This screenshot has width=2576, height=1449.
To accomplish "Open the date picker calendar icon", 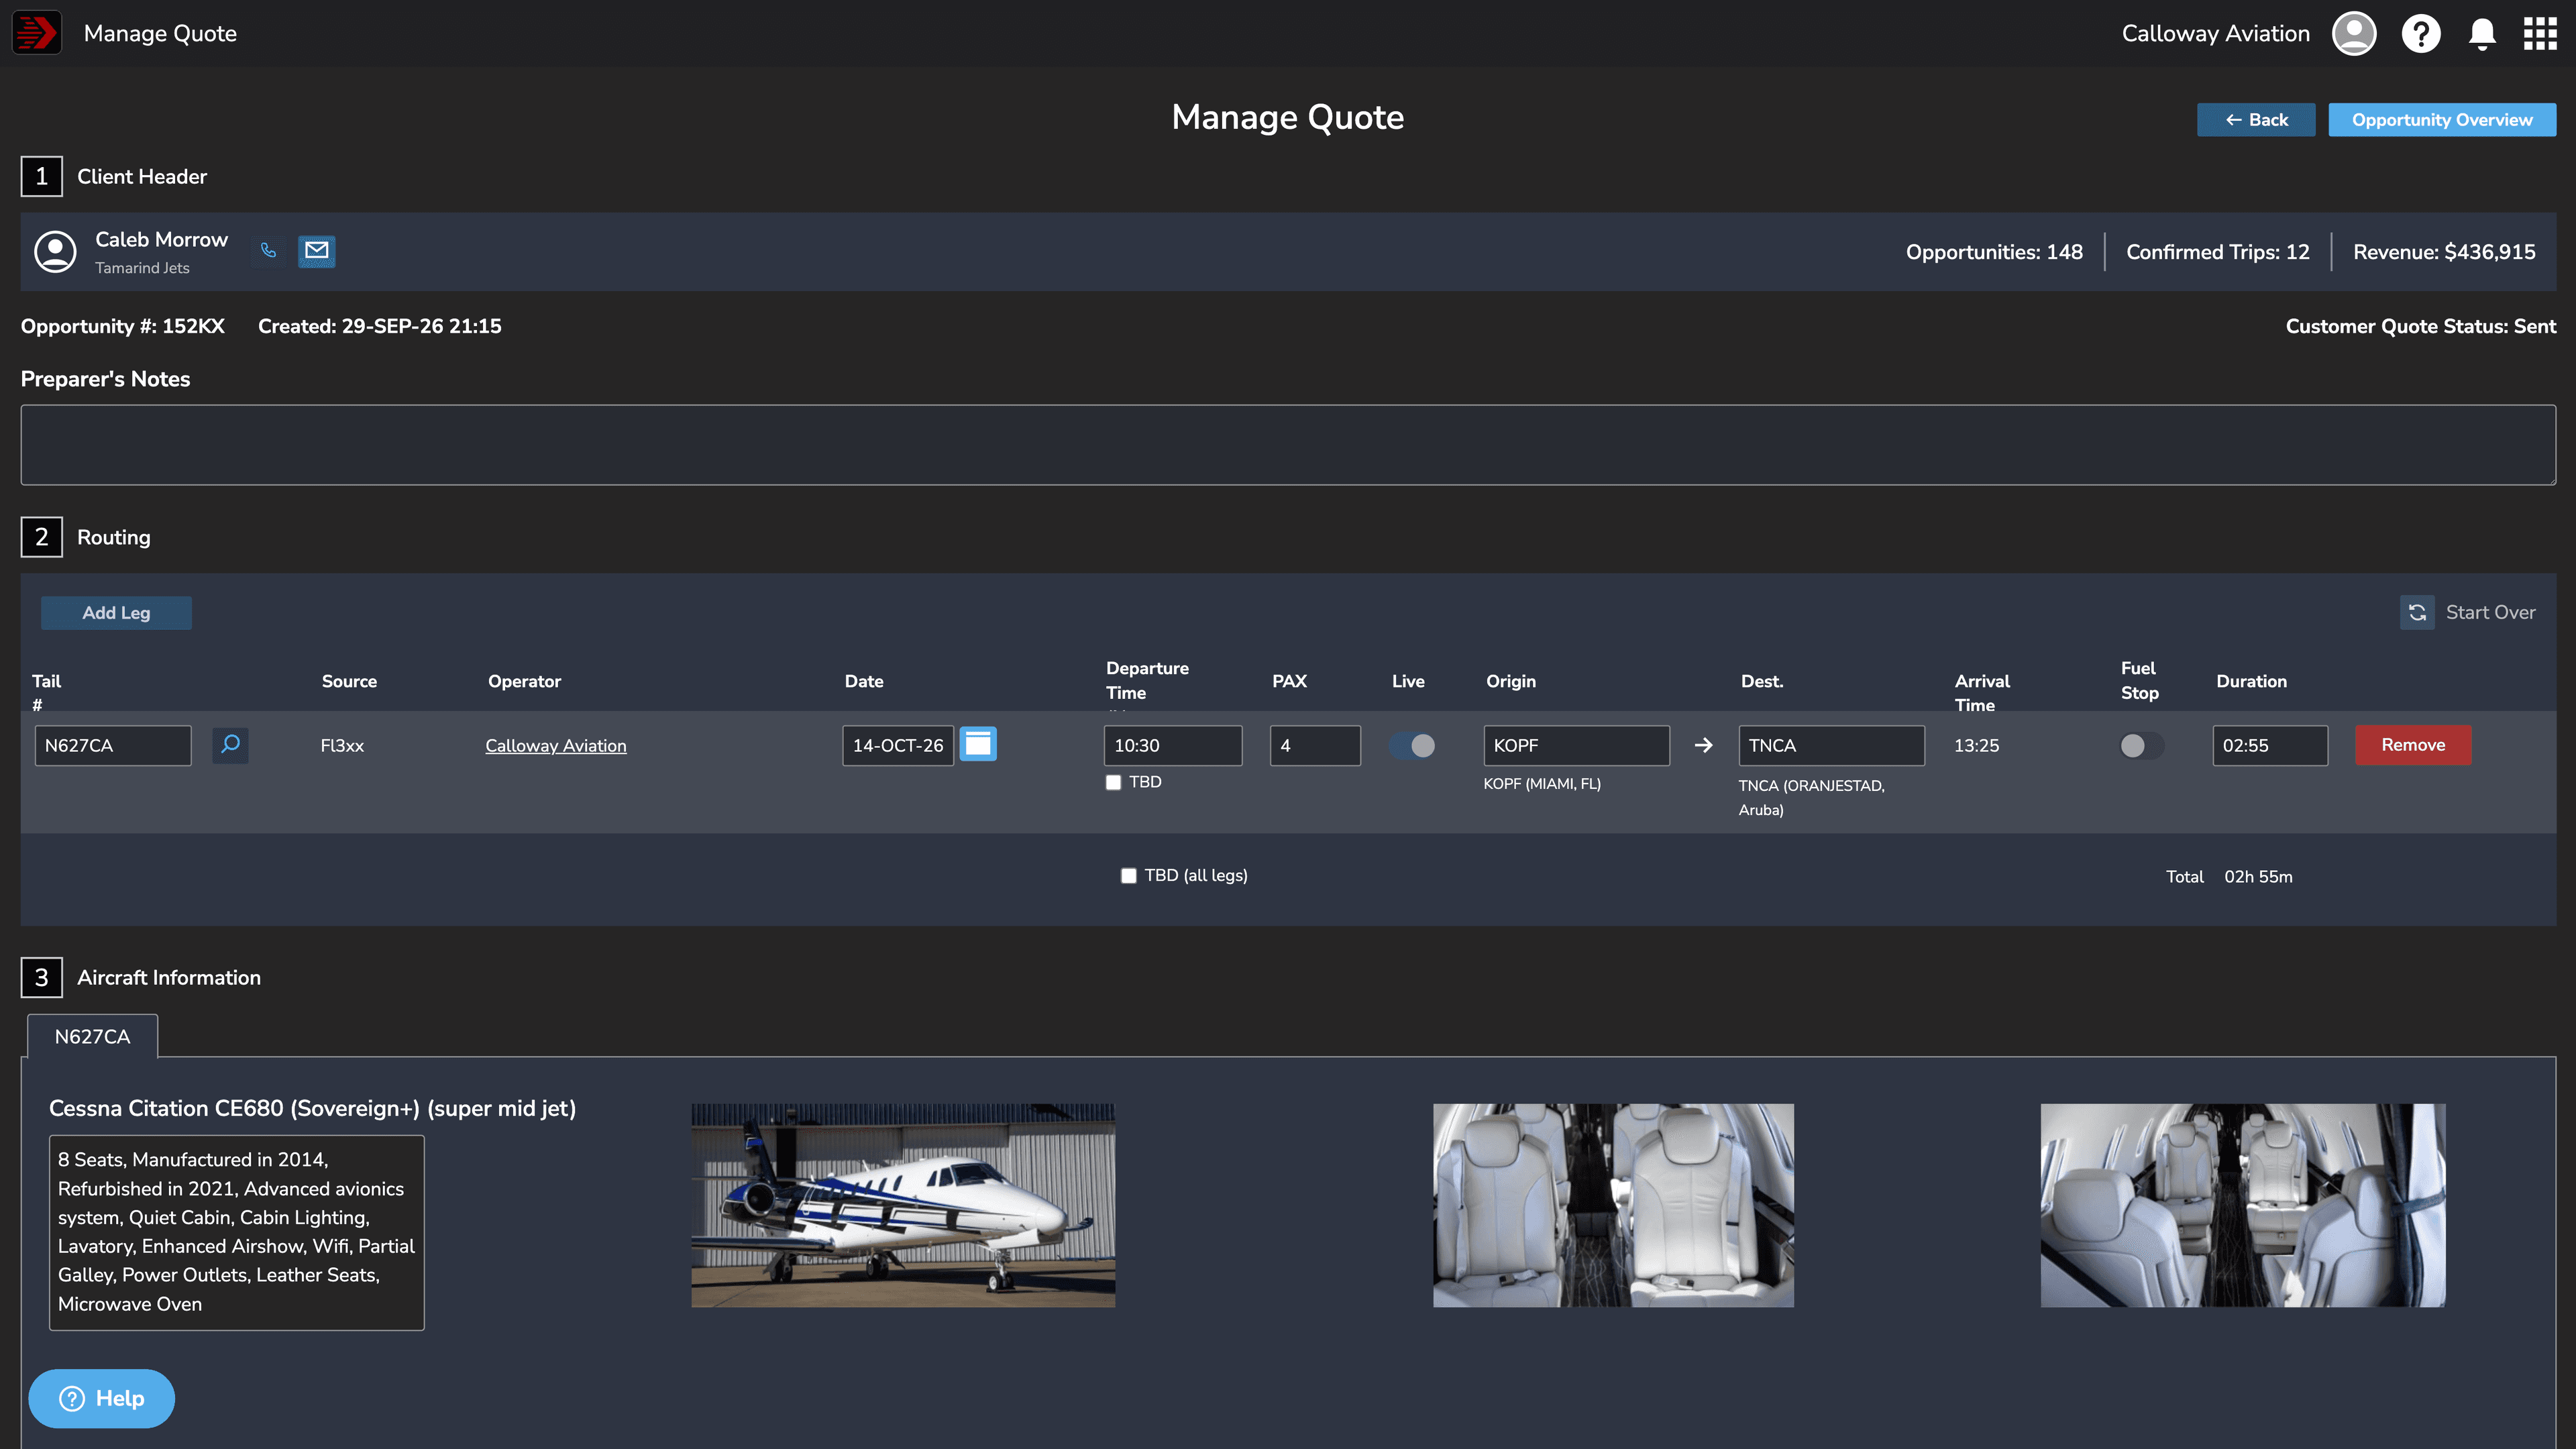I will coord(978,744).
